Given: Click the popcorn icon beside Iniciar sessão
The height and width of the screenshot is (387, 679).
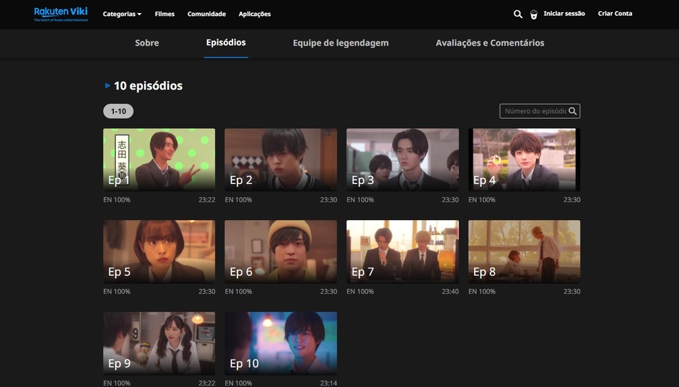Looking at the screenshot, I should 534,14.
